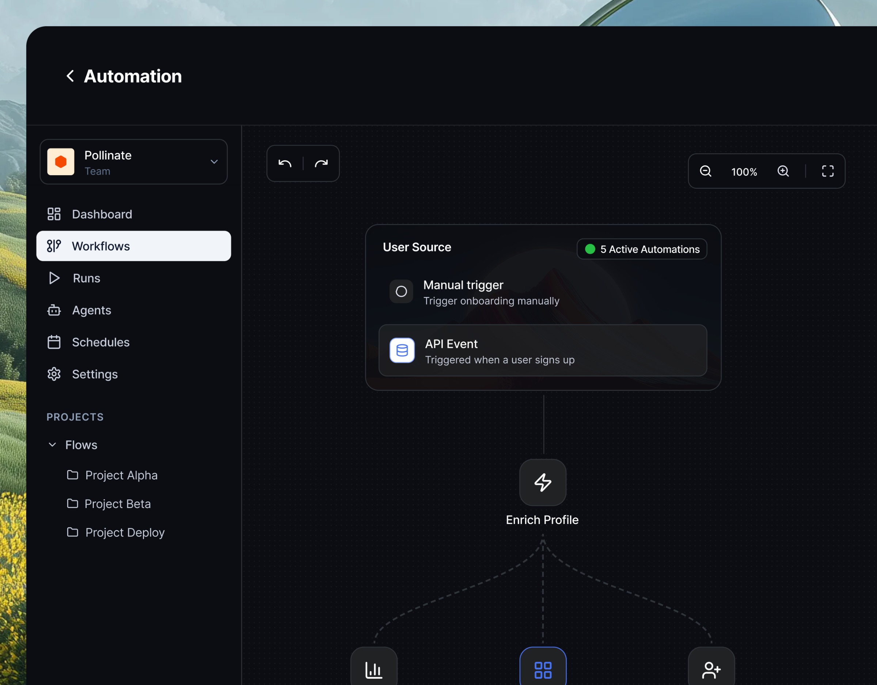The image size is (877, 685).
Task: Click the 5 Active Automations badge
Action: click(642, 249)
